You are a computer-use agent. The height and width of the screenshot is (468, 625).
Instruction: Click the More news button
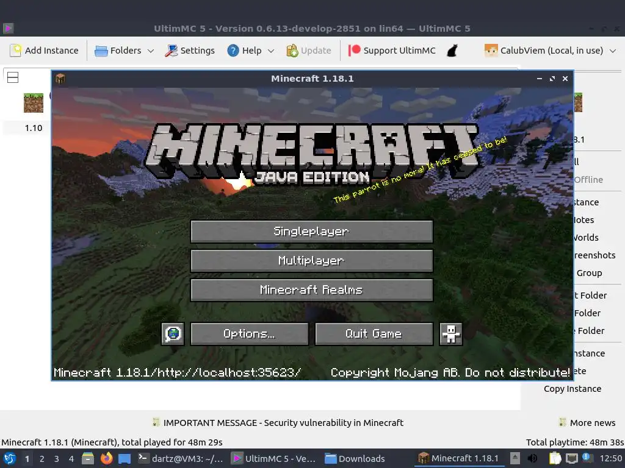pos(592,423)
